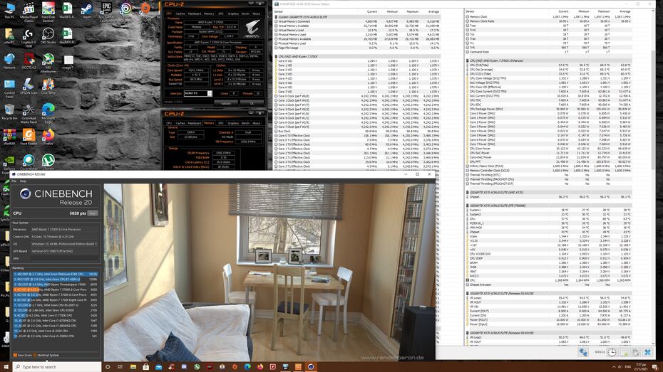
Task: Click Your Score legend swatch in Cinebench
Action: [15, 355]
